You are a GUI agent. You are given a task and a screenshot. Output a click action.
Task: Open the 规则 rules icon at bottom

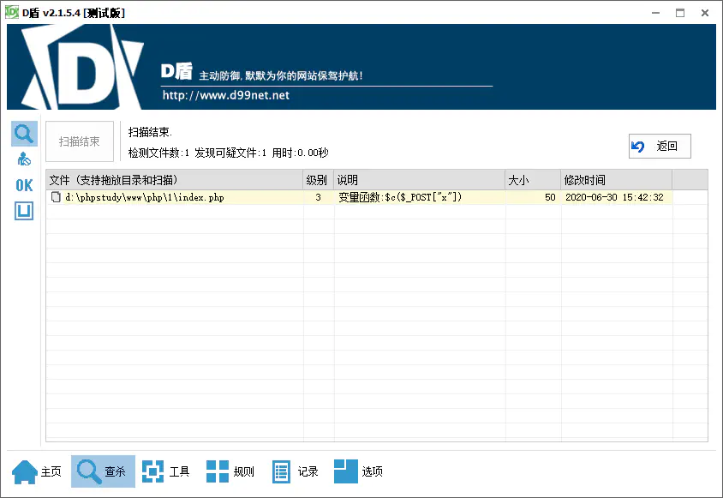tap(216, 471)
